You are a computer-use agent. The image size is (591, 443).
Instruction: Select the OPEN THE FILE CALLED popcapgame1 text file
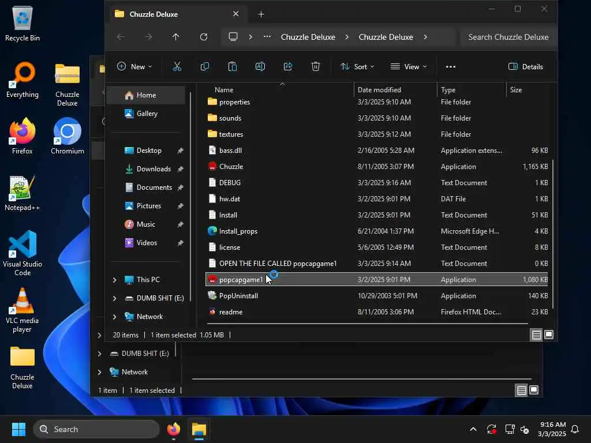pos(376,263)
